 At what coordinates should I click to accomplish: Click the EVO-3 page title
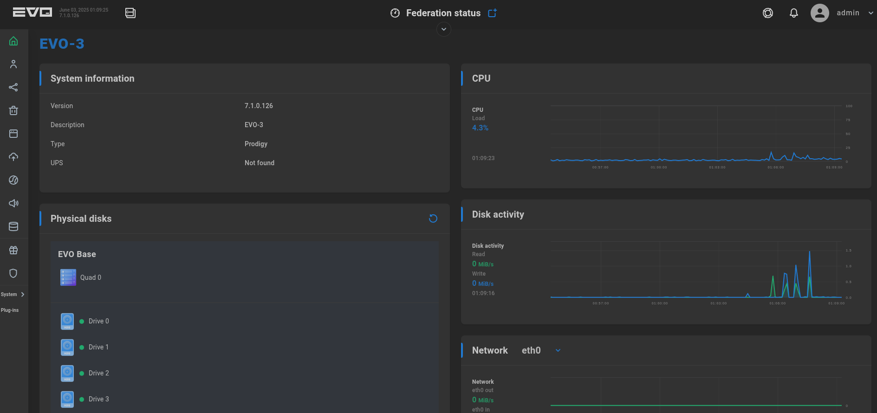pyautogui.click(x=62, y=44)
